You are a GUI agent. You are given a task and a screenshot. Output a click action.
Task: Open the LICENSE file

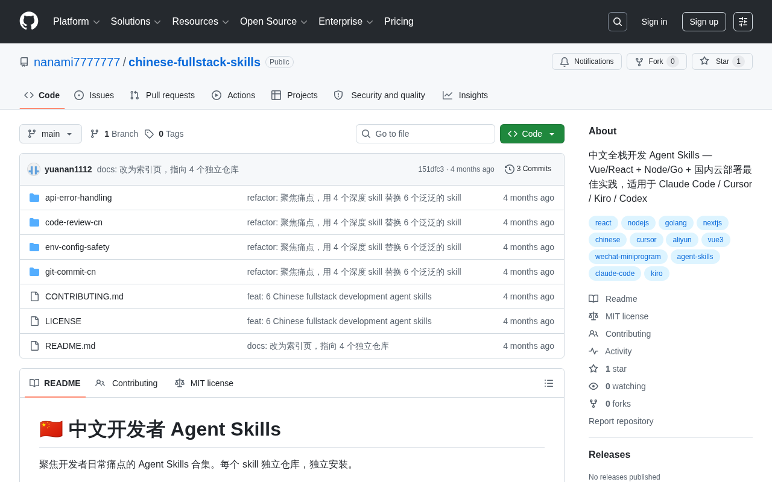(63, 321)
